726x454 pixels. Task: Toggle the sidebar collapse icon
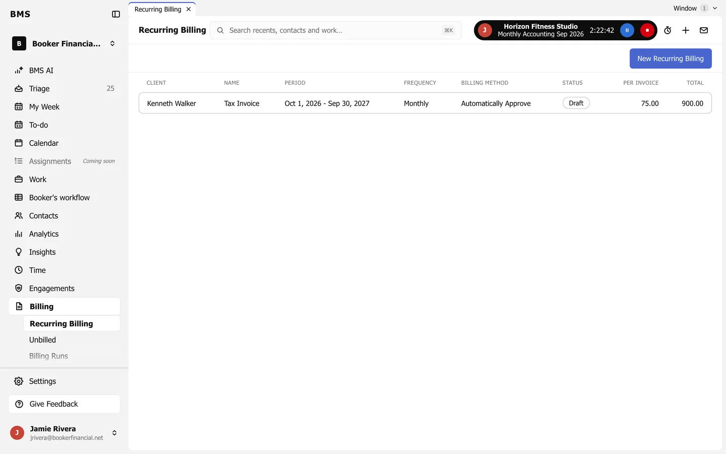click(x=116, y=14)
